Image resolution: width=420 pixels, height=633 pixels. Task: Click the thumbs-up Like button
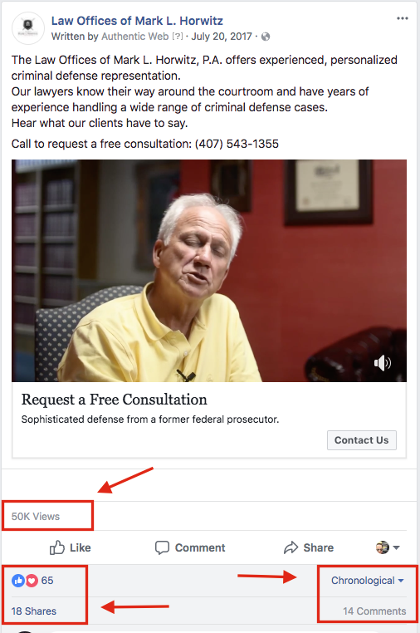71,547
